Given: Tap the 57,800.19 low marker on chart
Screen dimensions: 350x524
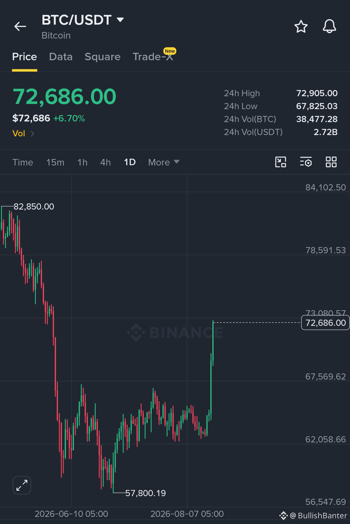Looking at the screenshot, I should pyautogui.click(x=146, y=493).
